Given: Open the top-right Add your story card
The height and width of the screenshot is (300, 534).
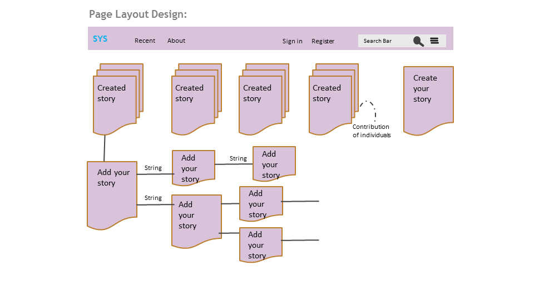Looking at the screenshot, I should [x=274, y=163].
